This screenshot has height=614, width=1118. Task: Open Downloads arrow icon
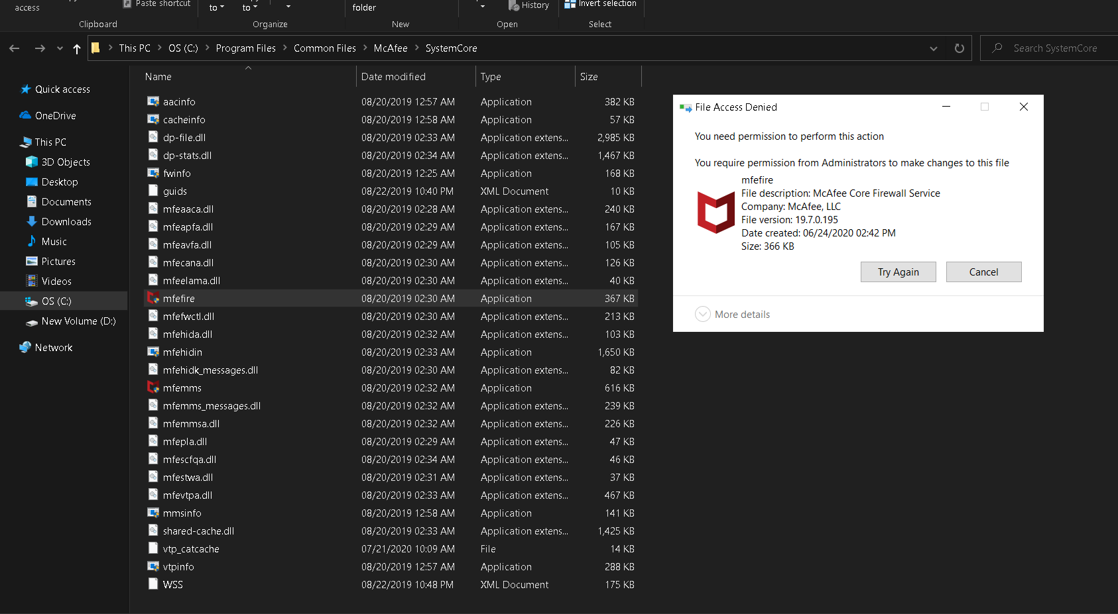32,221
